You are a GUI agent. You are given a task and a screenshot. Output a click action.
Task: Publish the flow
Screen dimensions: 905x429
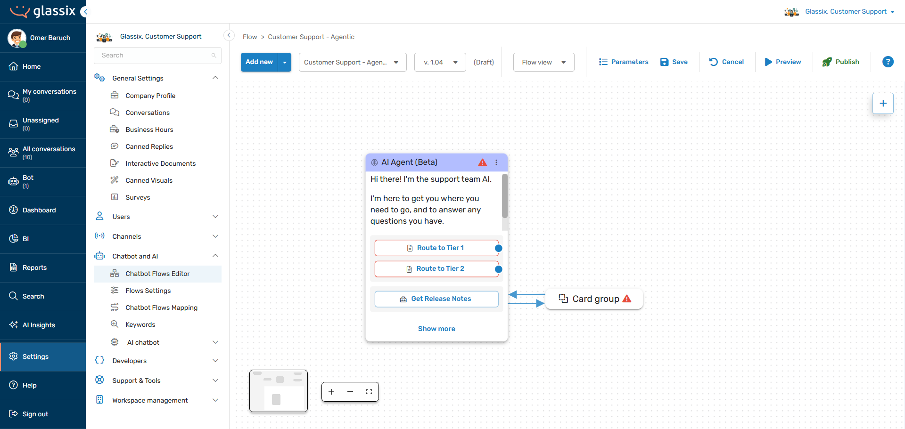tap(841, 62)
